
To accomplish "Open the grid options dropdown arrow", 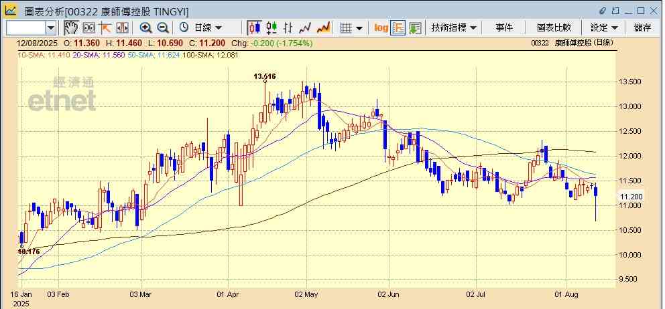I will coord(359,28).
